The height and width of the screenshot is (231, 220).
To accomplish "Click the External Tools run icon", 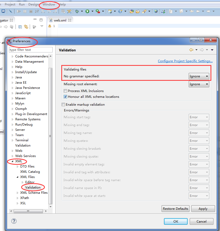I will [x=98, y=11].
